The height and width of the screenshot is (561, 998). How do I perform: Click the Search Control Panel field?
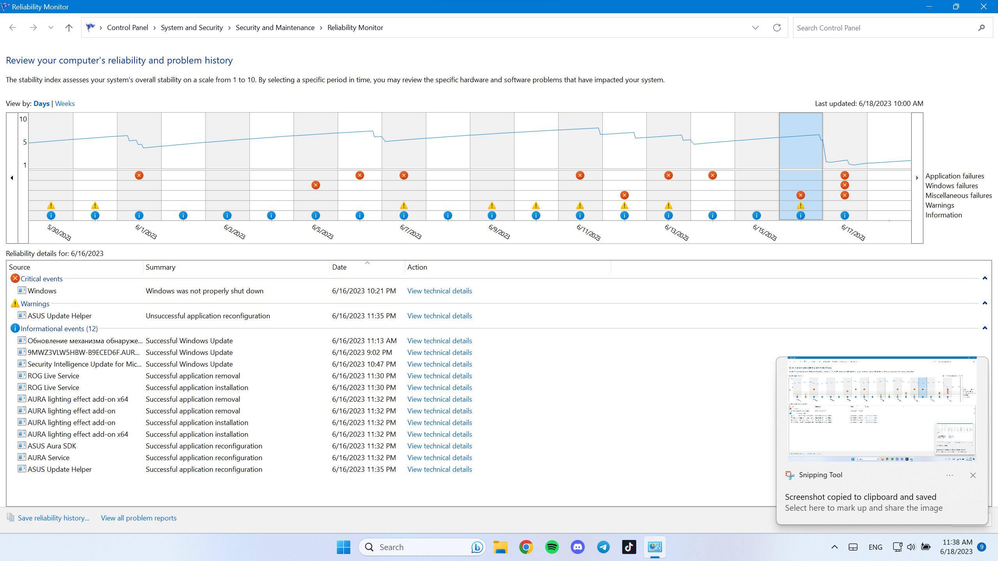coord(884,28)
